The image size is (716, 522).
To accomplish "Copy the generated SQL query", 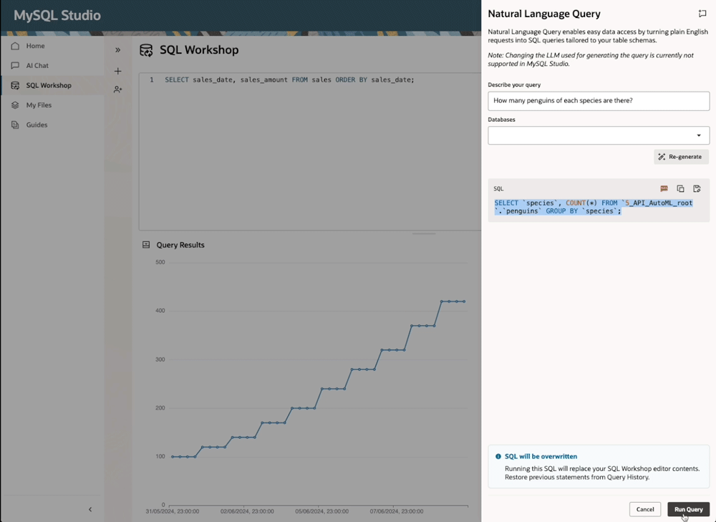I will (x=680, y=188).
